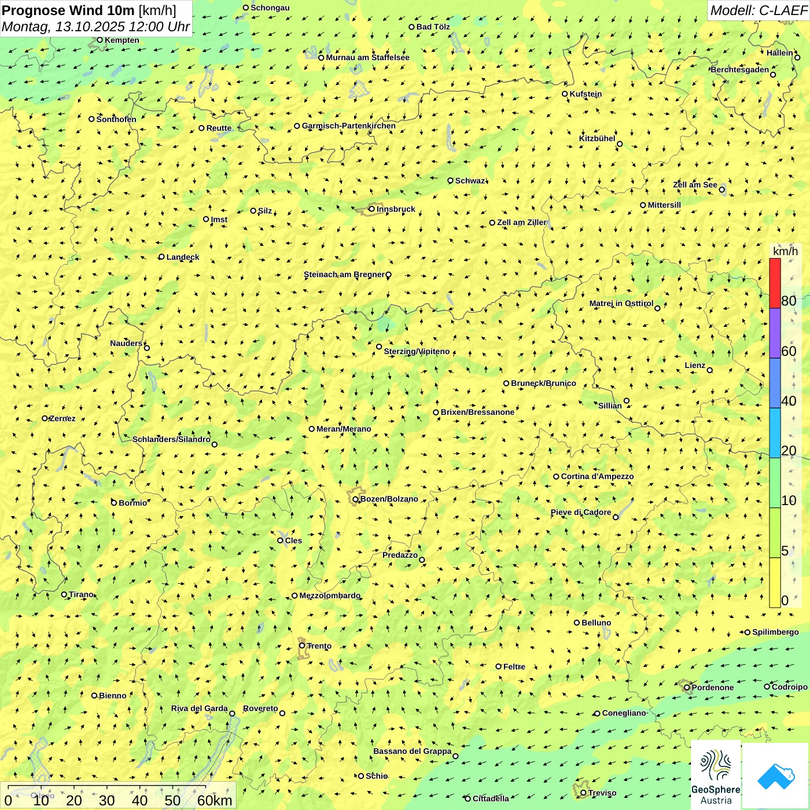Click the 'Bad Tölz' label
This screenshot has height=810, width=810.
pos(433,27)
